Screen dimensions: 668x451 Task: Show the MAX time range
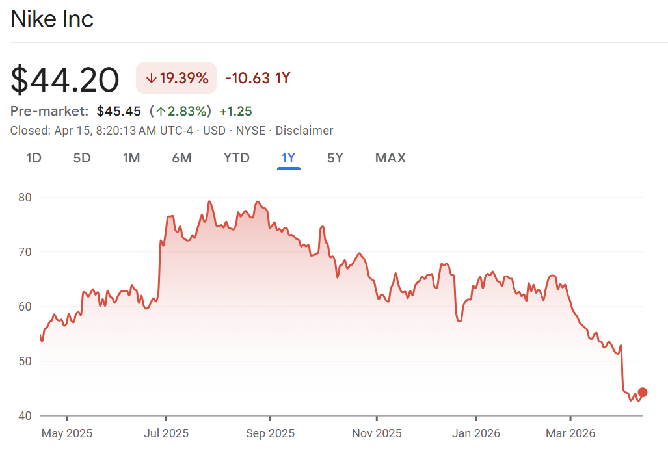pyautogui.click(x=390, y=158)
